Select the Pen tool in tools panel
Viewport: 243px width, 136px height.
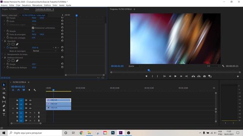pyautogui.click(x=4, y=106)
